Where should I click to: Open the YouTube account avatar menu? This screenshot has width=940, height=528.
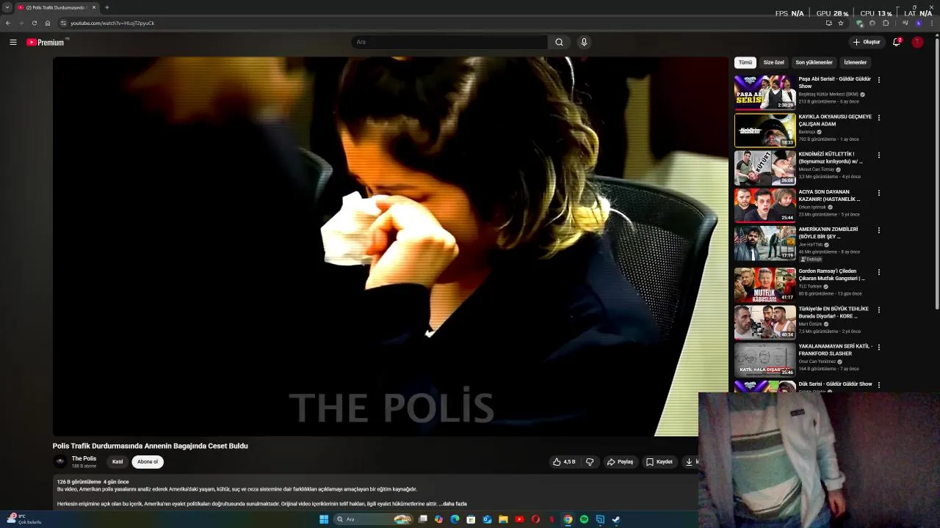point(917,42)
